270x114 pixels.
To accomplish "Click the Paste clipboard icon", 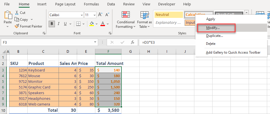I will (8, 15).
